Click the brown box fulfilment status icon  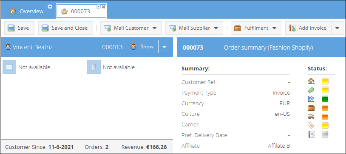(311, 108)
